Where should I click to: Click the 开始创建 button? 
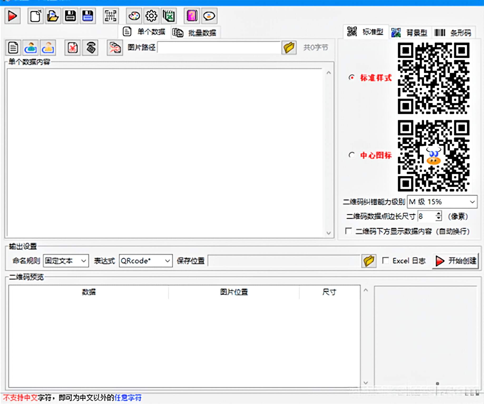tap(456, 261)
